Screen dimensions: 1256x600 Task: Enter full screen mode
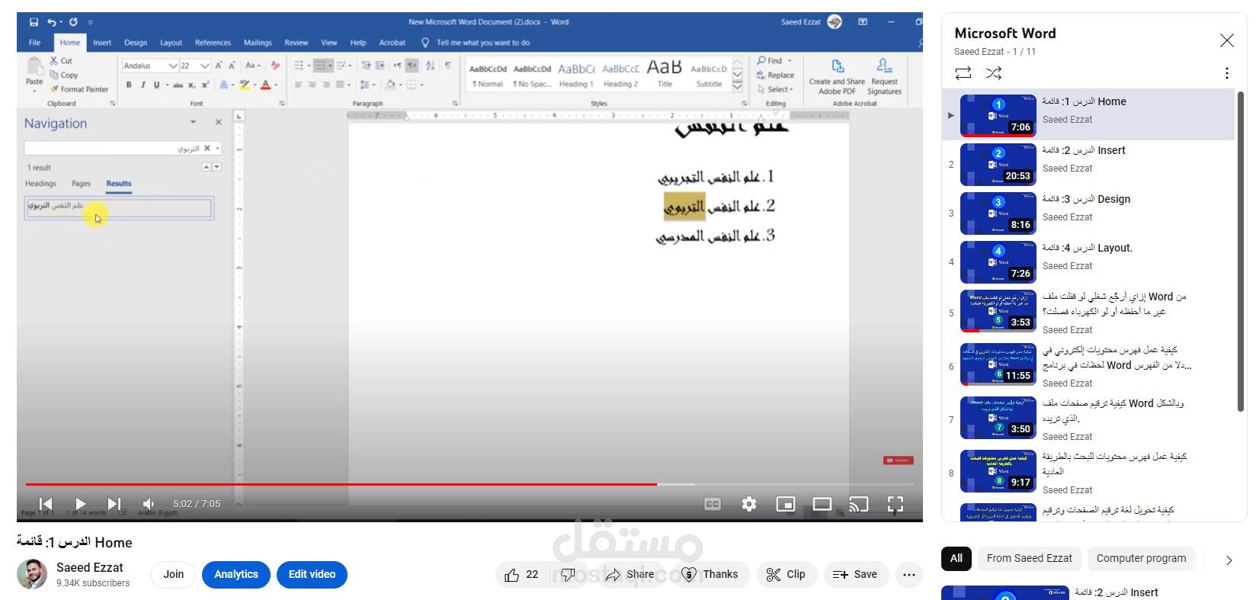896,504
